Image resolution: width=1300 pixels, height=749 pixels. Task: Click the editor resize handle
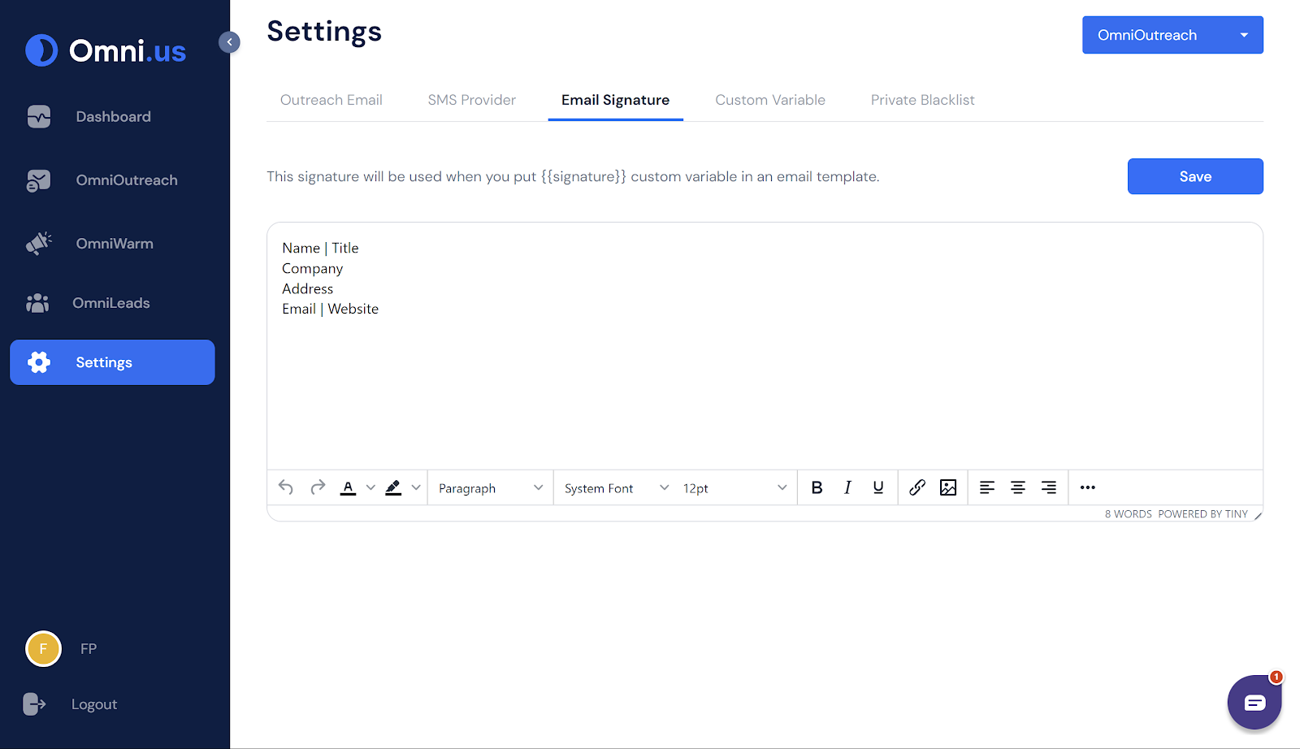click(1258, 515)
